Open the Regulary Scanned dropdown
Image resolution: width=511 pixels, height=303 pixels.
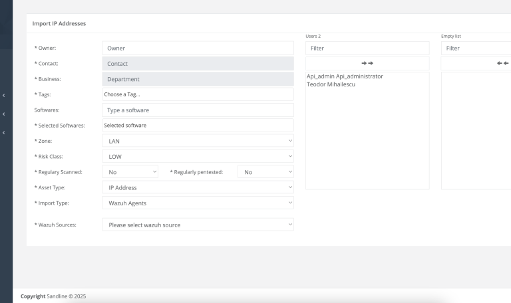[130, 172]
